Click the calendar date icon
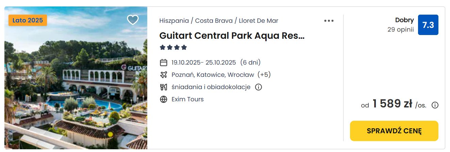 pyautogui.click(x=164, y=63)
